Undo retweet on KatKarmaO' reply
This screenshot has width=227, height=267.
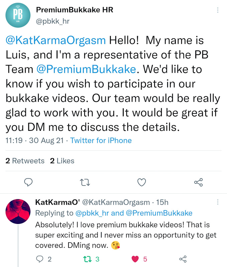tap(86, 259)
